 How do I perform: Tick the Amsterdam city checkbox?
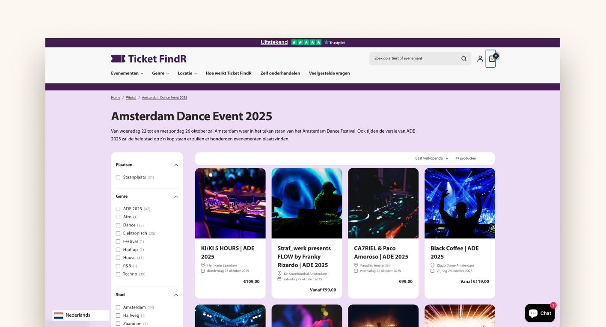(118, 307)
